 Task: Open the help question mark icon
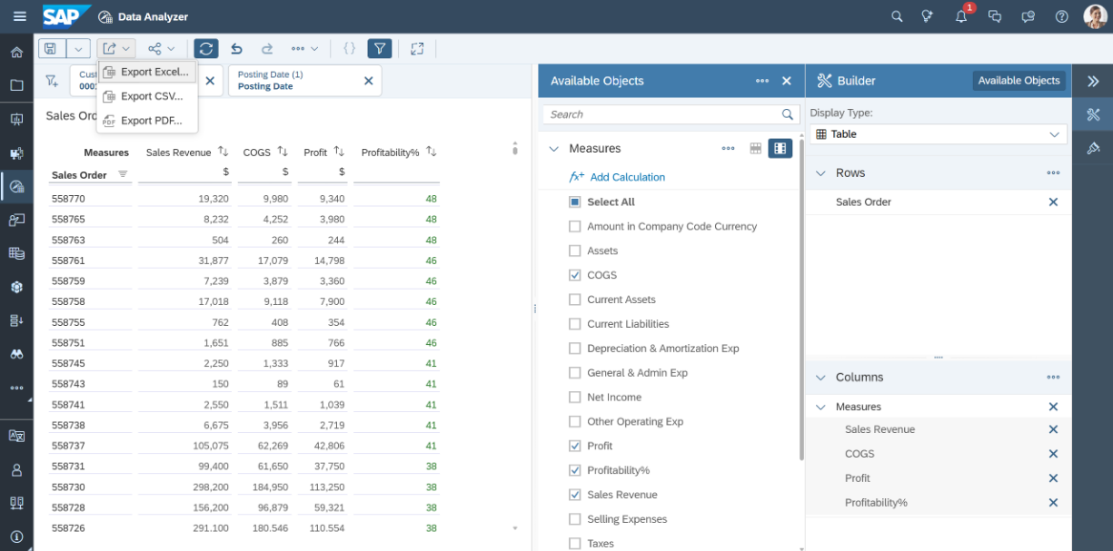pos(1061,16)
